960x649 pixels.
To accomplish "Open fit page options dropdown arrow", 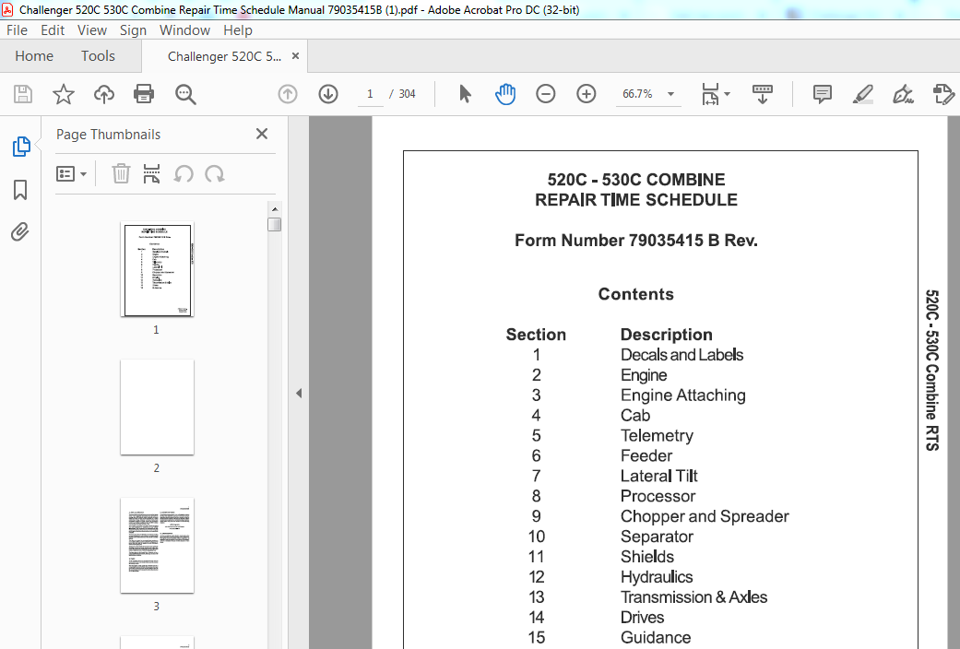I will 728,94.
